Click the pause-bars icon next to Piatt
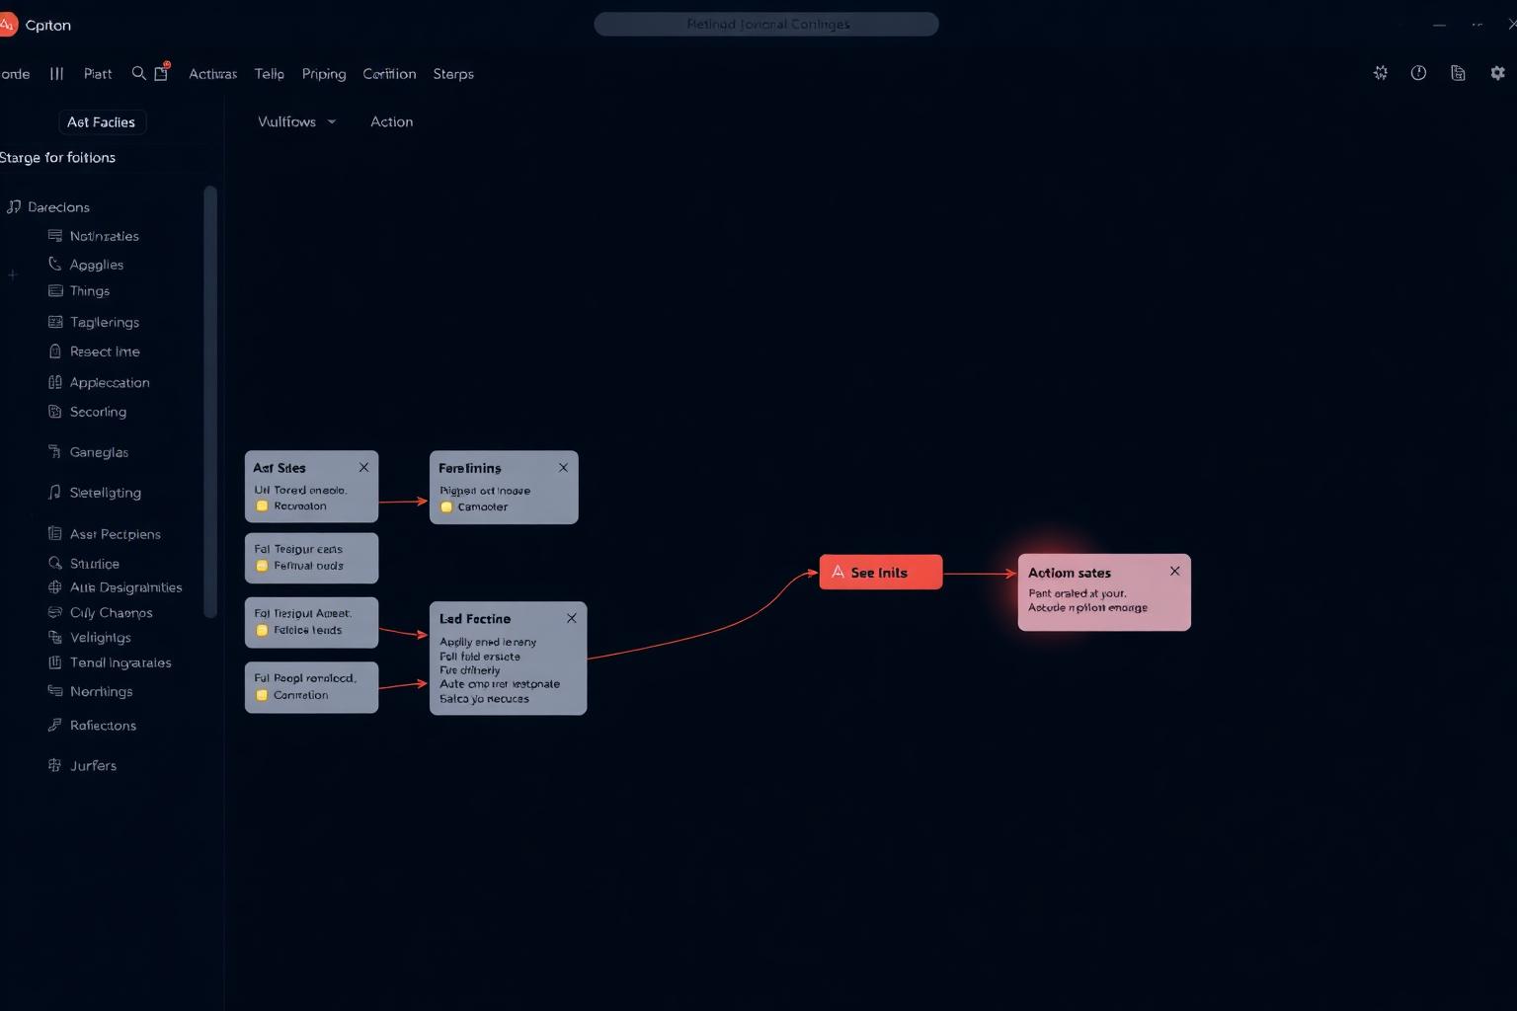1517x1011 pixels. click(x=57, y=73)
